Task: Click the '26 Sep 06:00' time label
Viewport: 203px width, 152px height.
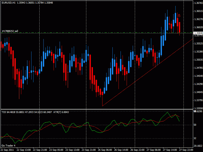Action: coord(105,150)
